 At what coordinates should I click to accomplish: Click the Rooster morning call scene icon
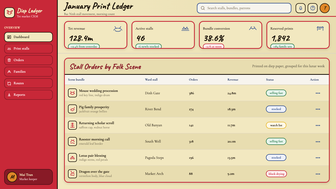pyautogui.click(x=72, y=141)
